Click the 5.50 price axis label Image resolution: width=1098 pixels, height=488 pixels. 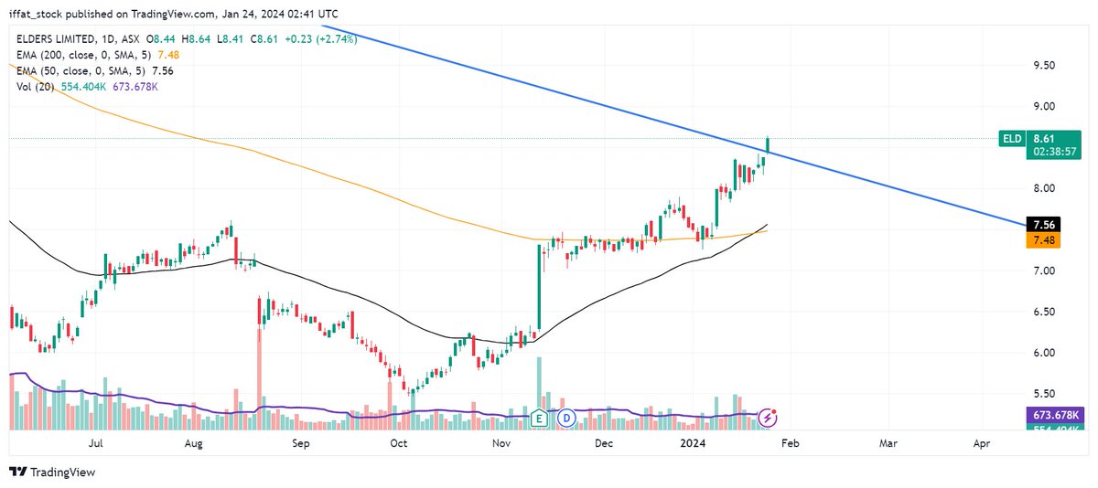point(1045,394)
